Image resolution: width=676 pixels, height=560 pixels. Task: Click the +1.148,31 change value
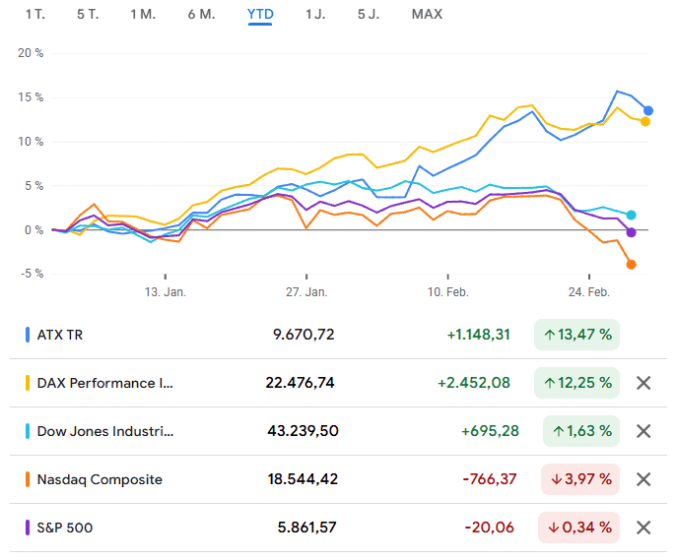coord(479,335)
